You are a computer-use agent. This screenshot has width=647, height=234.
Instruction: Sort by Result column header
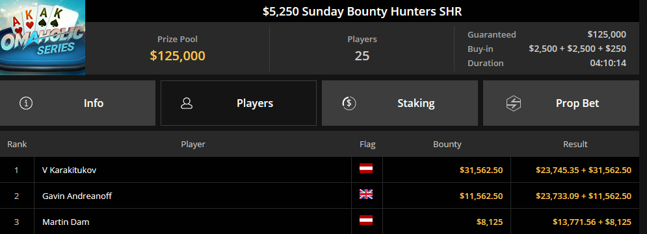(575, 145)
